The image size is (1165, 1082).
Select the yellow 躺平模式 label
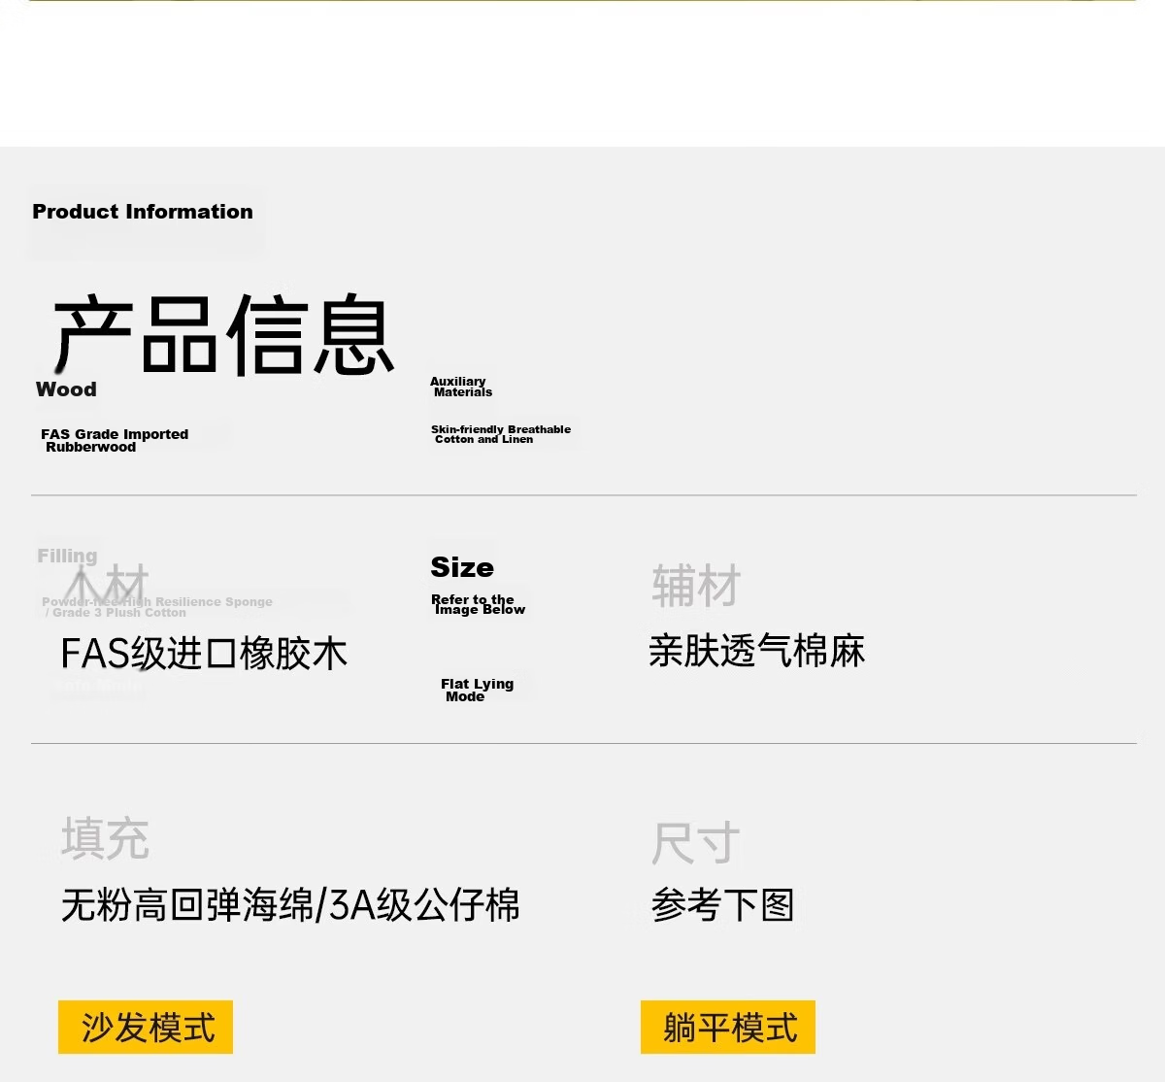[728, 1027]
